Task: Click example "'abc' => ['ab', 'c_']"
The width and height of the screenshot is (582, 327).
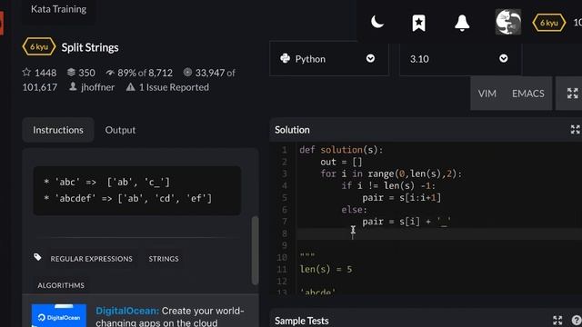Action: click(x=107, y=183)
